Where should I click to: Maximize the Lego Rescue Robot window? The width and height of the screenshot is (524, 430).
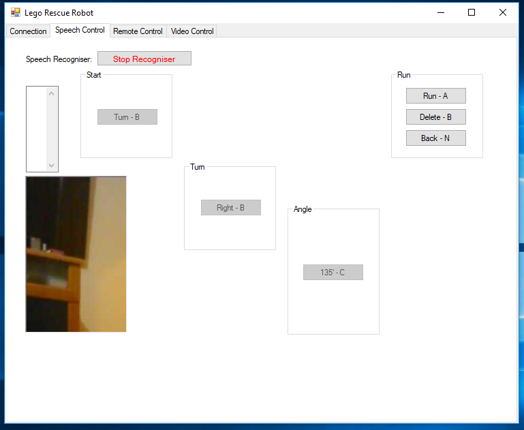coord(472,12)
